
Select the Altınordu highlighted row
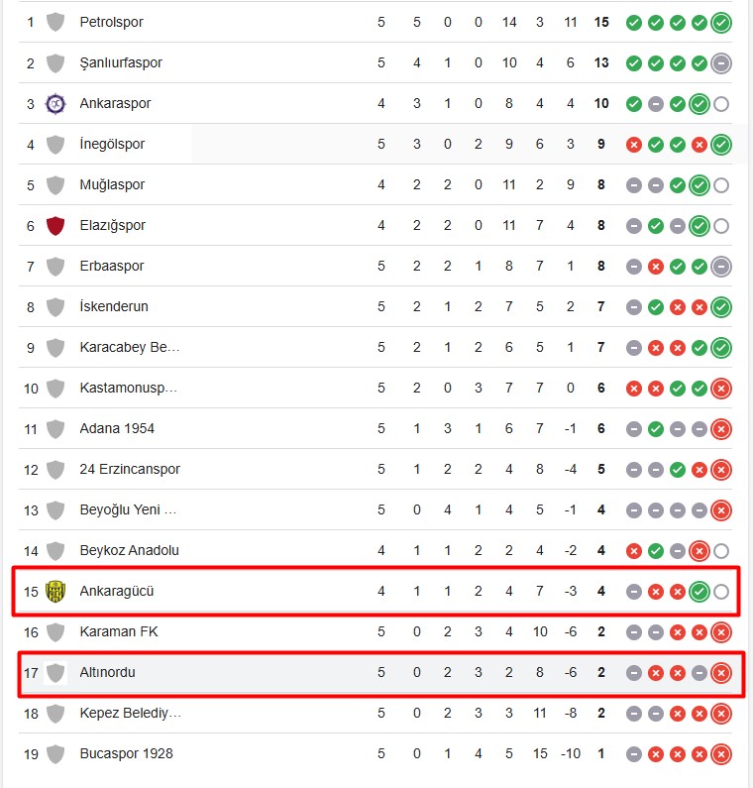click(381, 673)
